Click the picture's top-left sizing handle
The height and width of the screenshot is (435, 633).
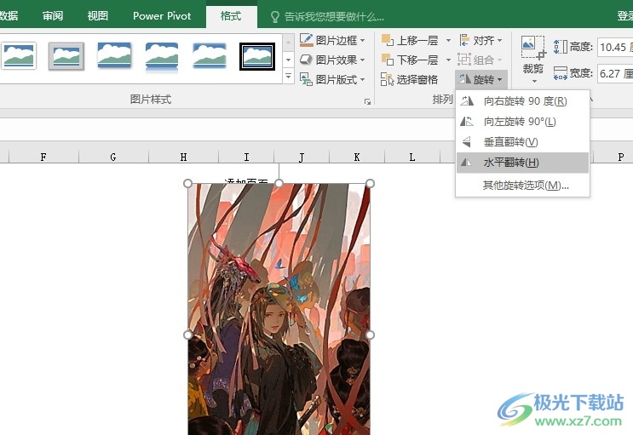tap(187, 184)
